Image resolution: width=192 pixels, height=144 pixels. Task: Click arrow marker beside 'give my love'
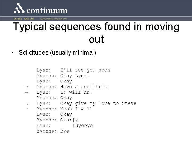[28, 104]
